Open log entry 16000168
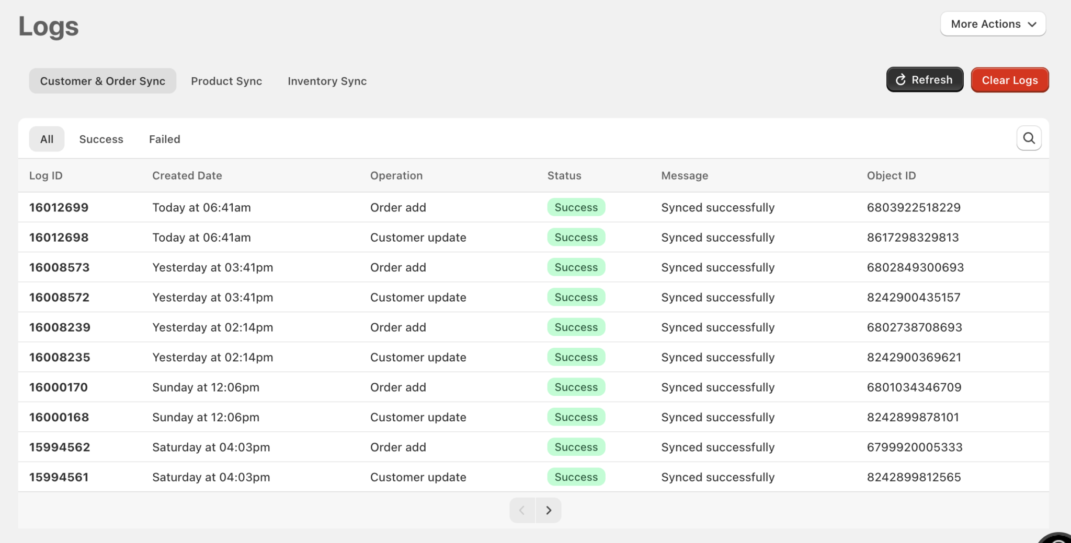Screen dimensions: 1071x543 point(59,417)
